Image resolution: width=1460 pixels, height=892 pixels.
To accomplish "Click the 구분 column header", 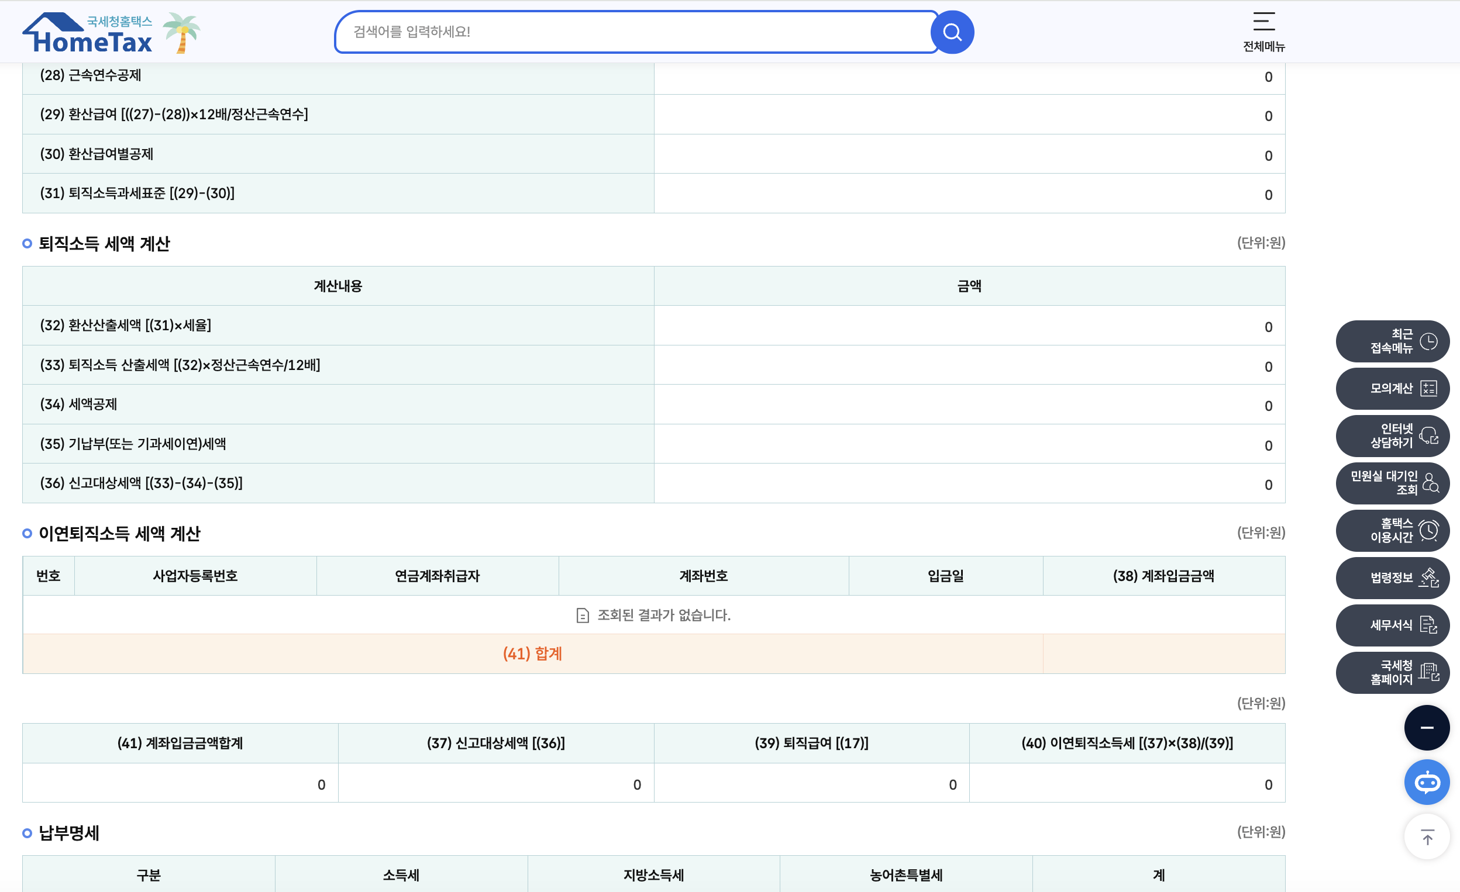I will (149, 875).
